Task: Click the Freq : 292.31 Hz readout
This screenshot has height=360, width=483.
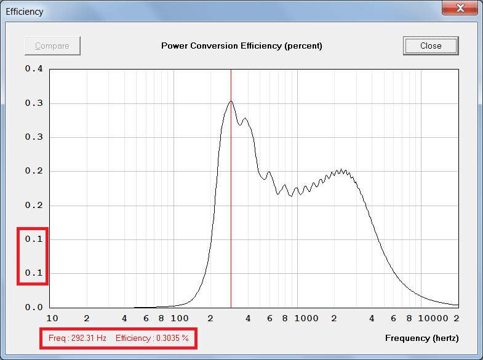Action: coord(78,338)
